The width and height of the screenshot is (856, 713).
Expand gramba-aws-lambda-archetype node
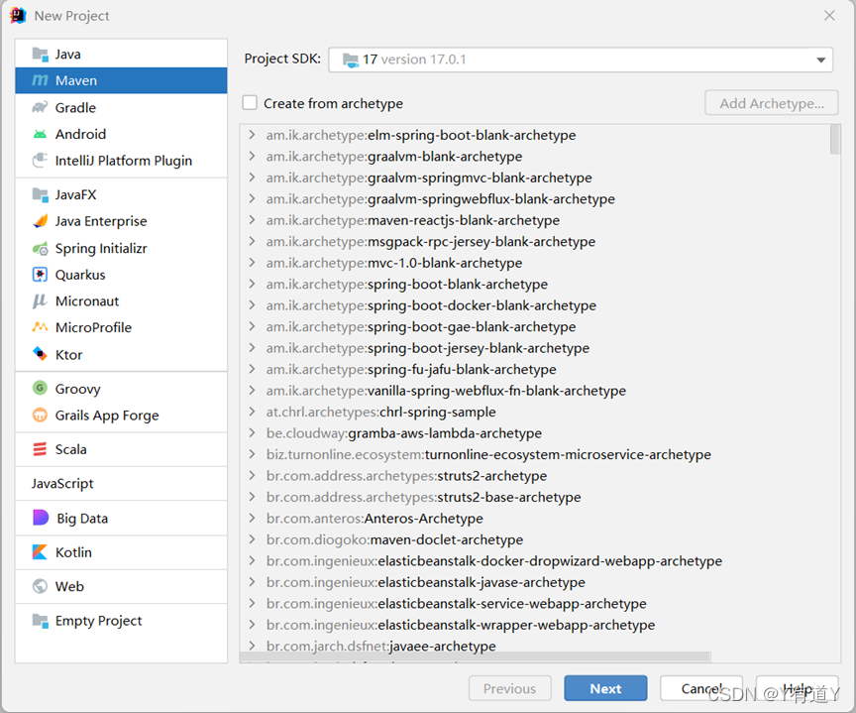coord(252,433)
